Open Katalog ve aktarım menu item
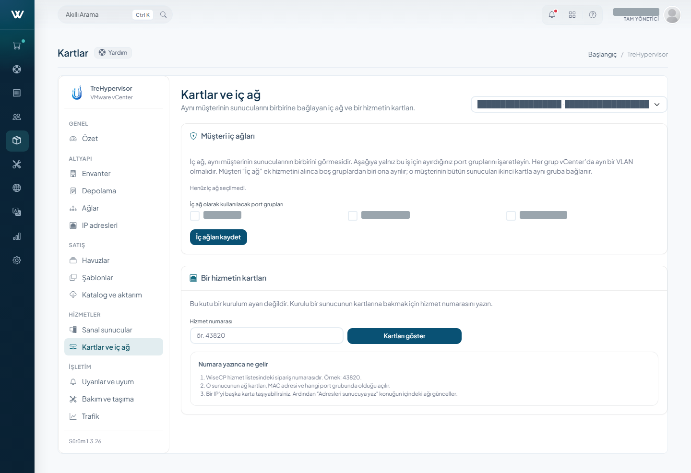 [114, 295]
